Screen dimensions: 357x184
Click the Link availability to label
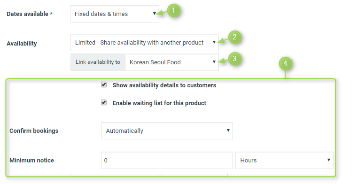click(98, 62)
